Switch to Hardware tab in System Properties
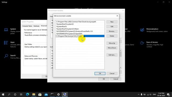Image resolution: width=172 pixels, height=97 pixels. click(36, 26)
